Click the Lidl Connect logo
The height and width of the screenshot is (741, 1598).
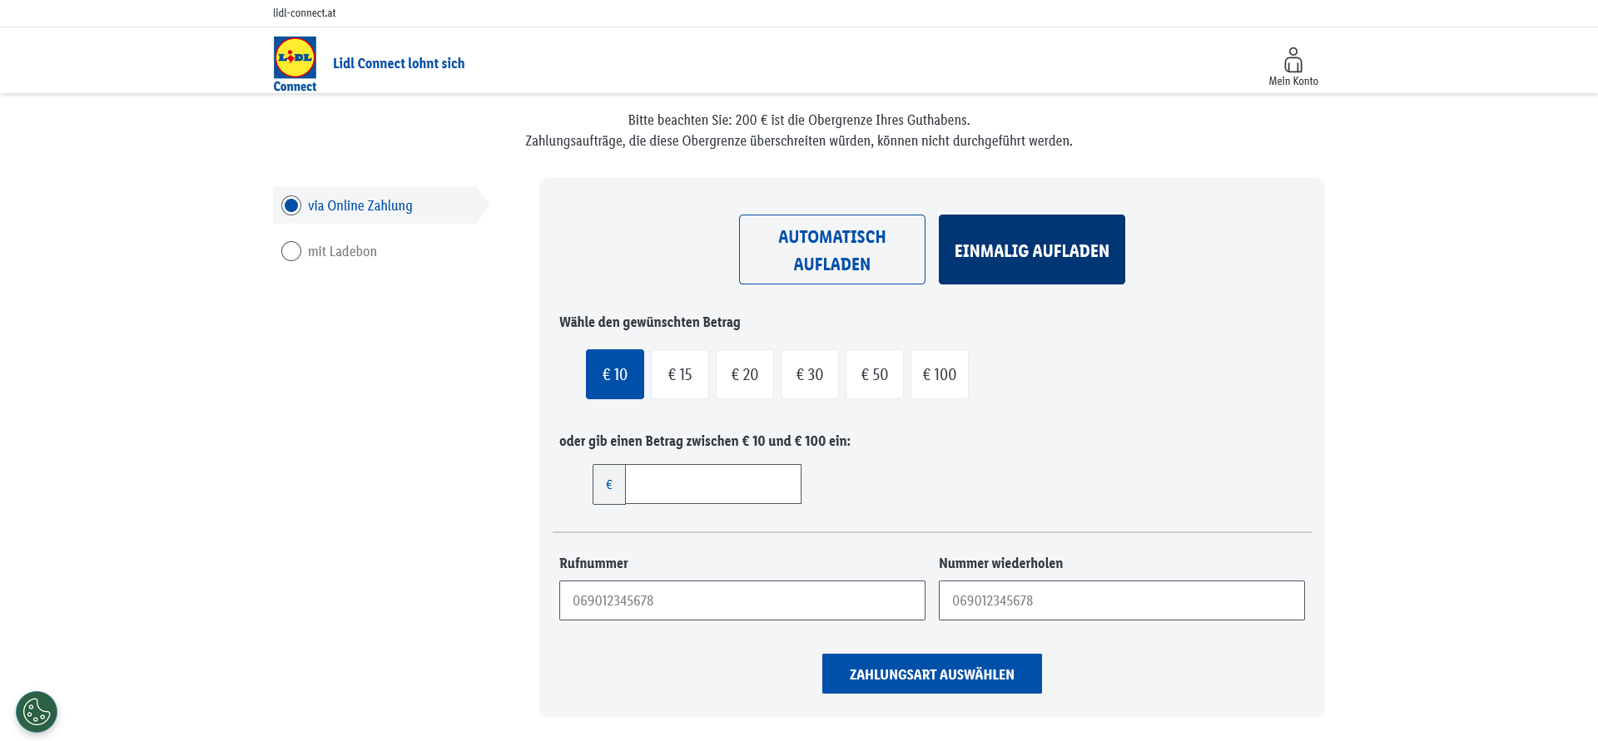(295, 64)
